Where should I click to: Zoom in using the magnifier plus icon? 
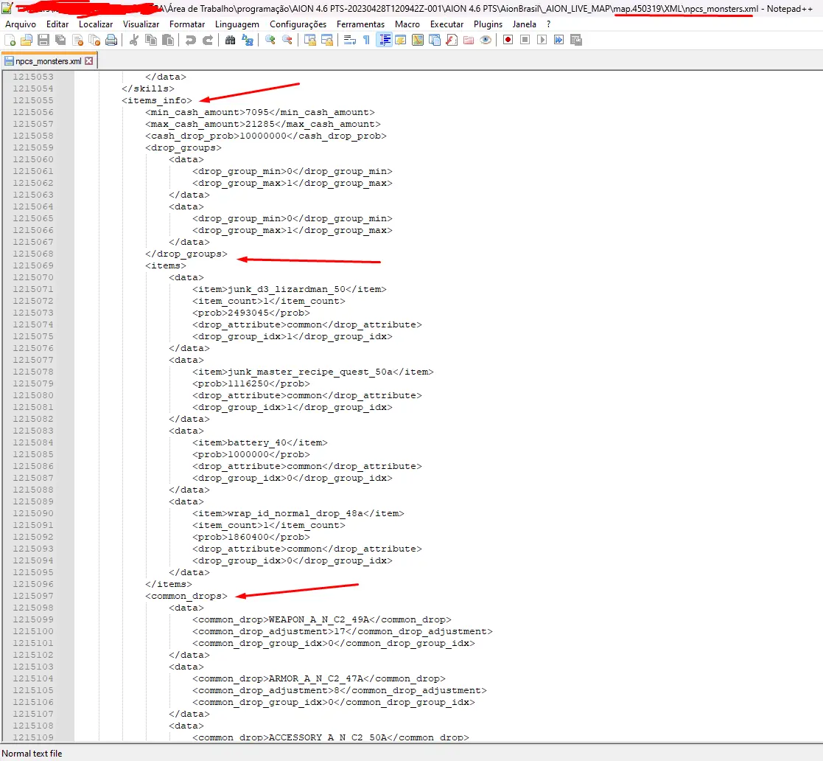click(270, 41)
